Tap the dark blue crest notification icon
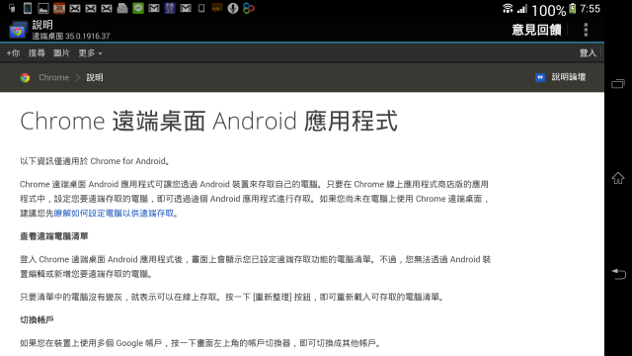The height and width of the screenshot is (356, 632). 170,8
